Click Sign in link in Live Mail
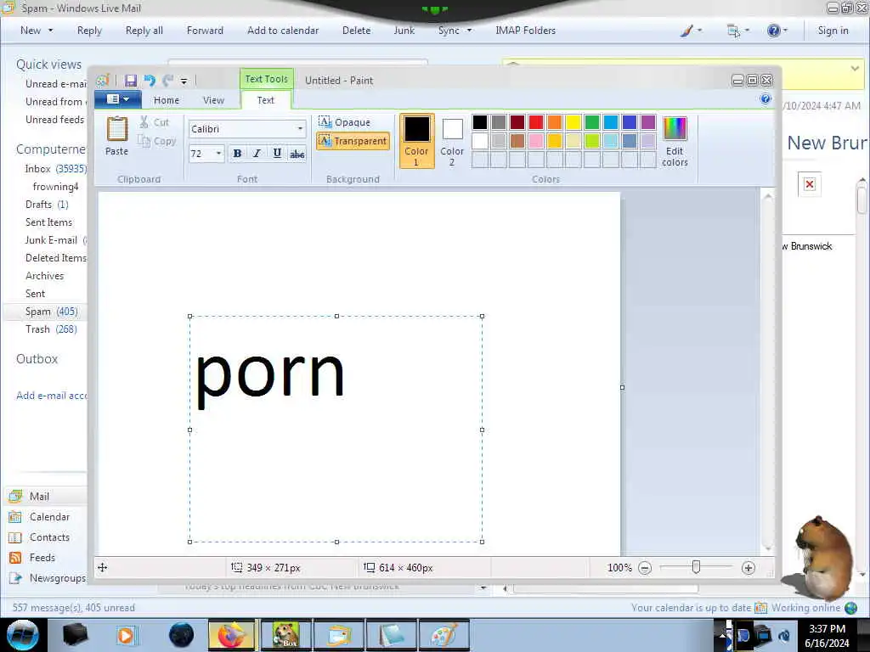 pos(833,31)
